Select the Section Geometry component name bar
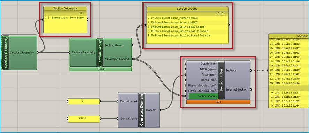Viewport: 309px width, 133px height. 6,52
